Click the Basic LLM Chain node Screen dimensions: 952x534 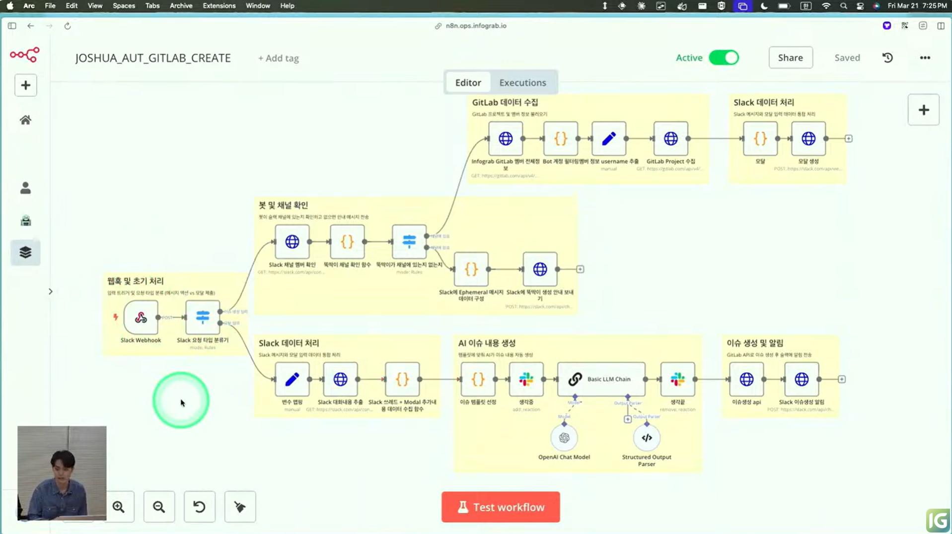click(x=601, y=379)
